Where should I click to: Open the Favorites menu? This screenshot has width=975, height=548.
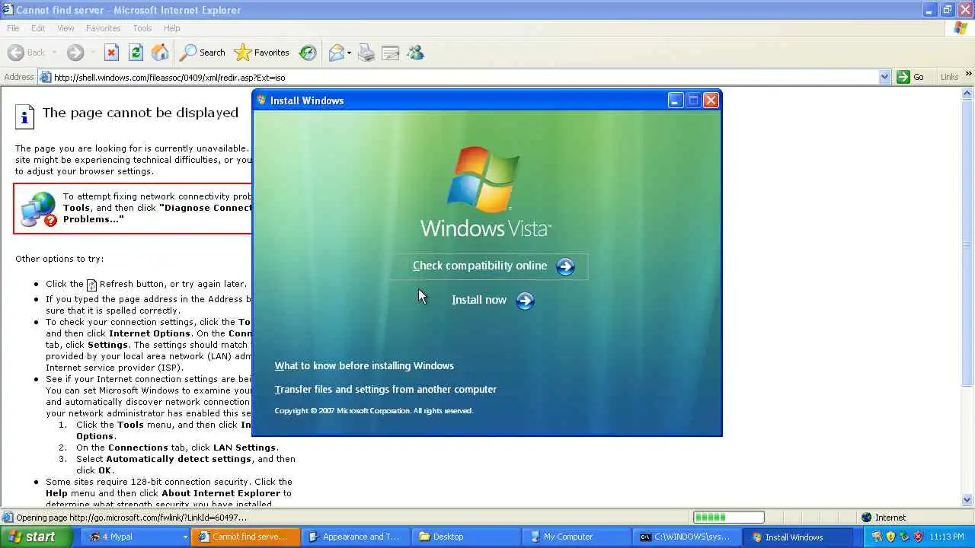click(103, 28)
